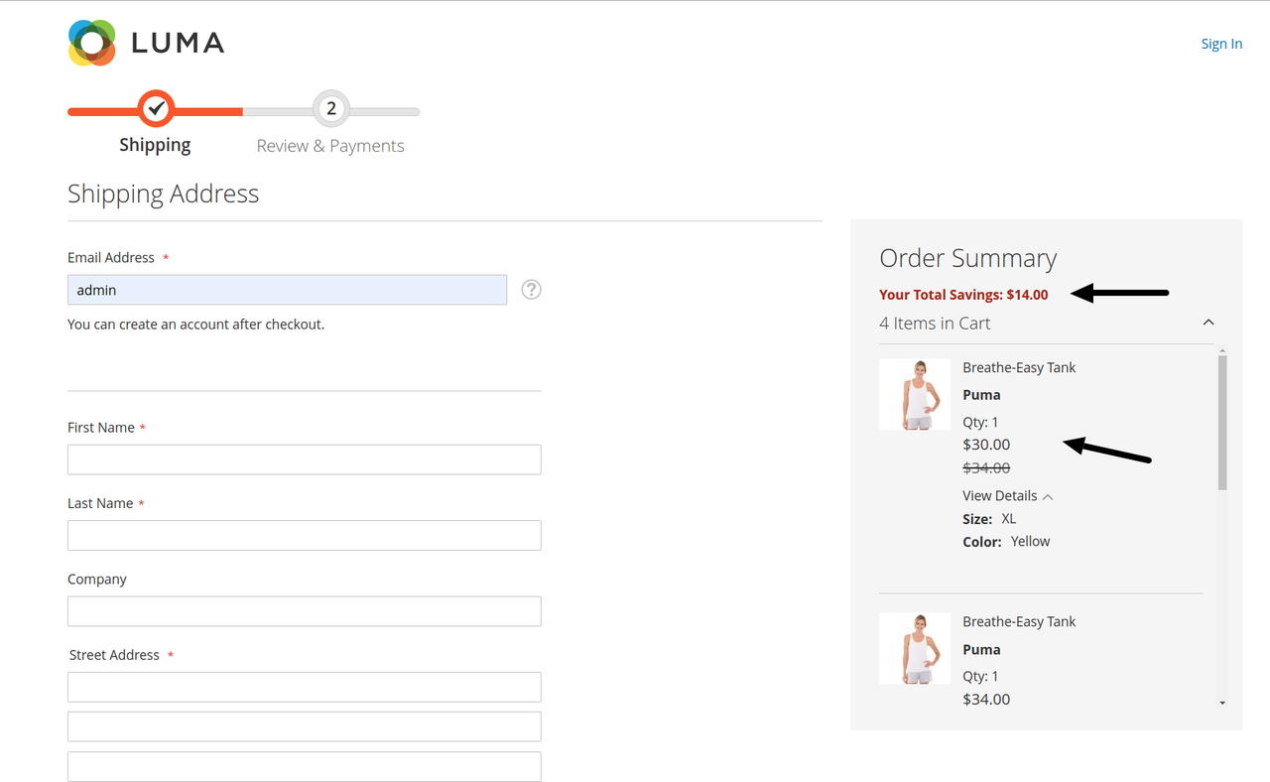Open the Sign In link
1270x782 pixels.
tap(1221, 44)
